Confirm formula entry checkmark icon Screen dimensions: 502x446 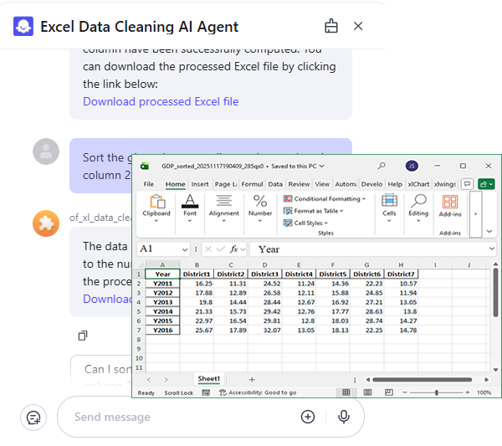click(221, 249)
